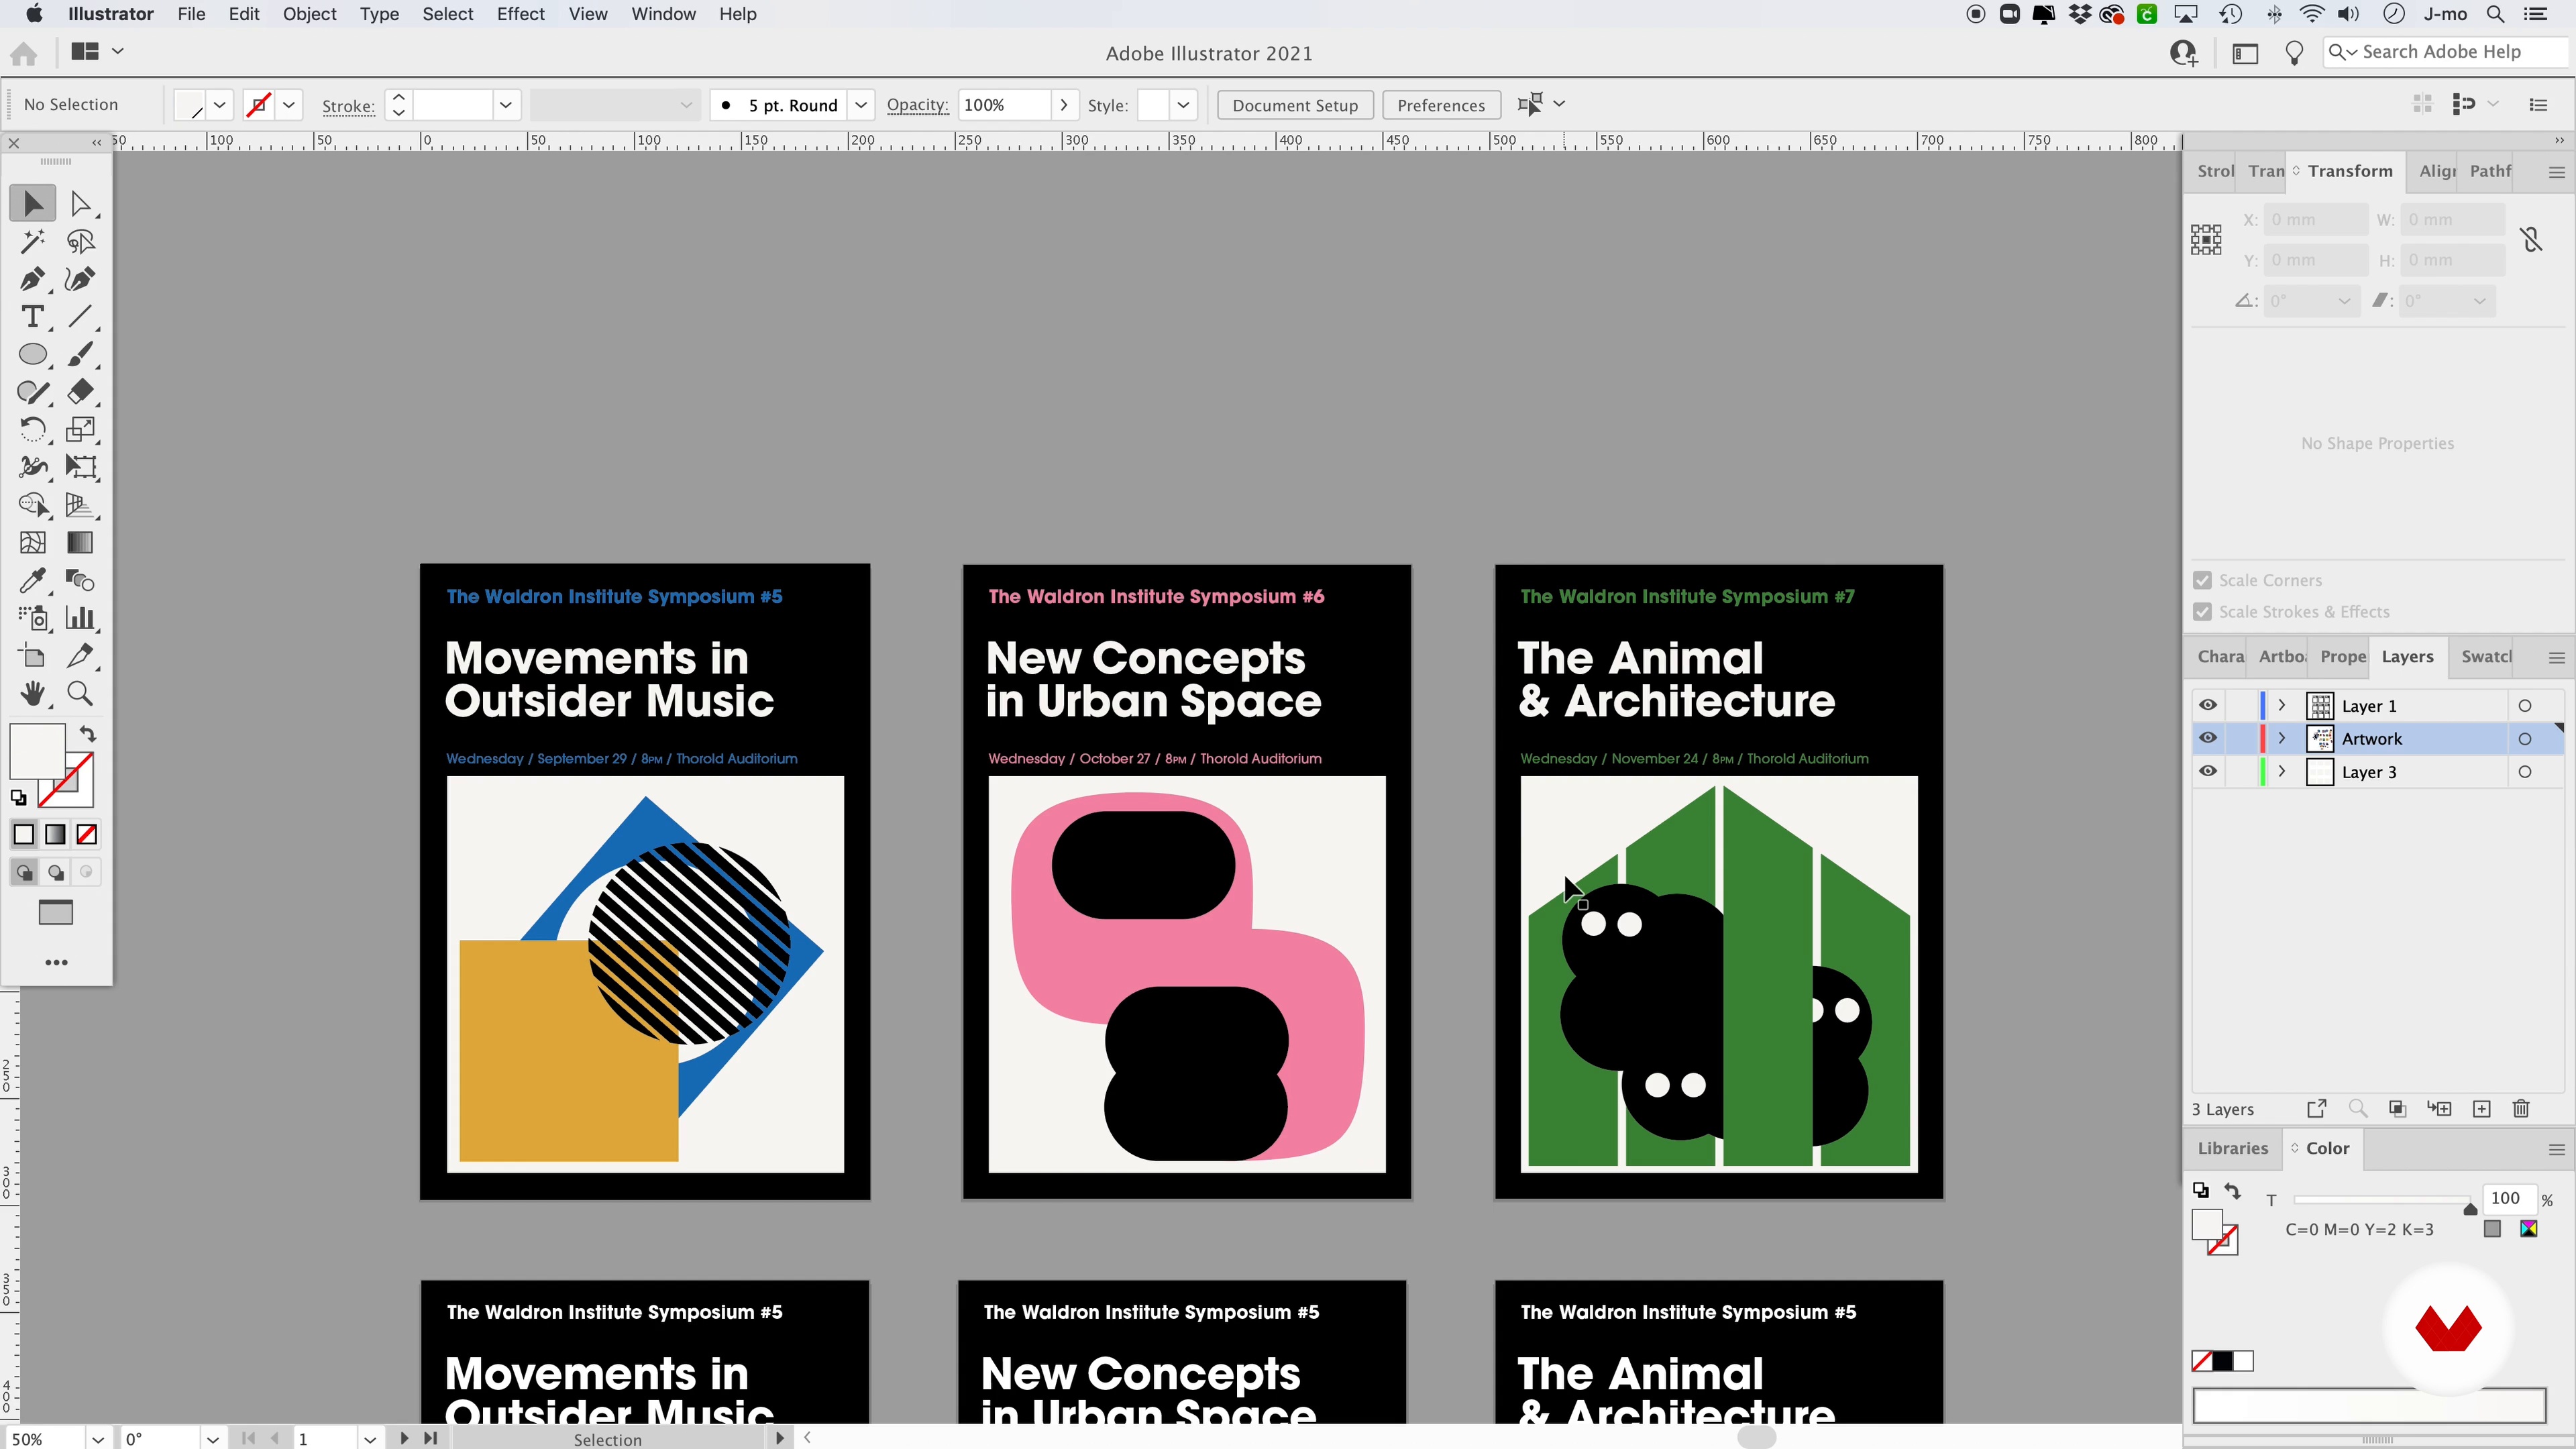This screenshot has height=1449, width=2576.
Task: Click the Home icon
Action: coord(24,53)
